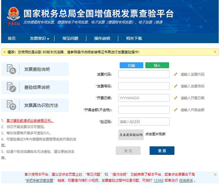221x185 pixels.
Task: Focus the 发票代码 input field
Action: coord(144,74)
